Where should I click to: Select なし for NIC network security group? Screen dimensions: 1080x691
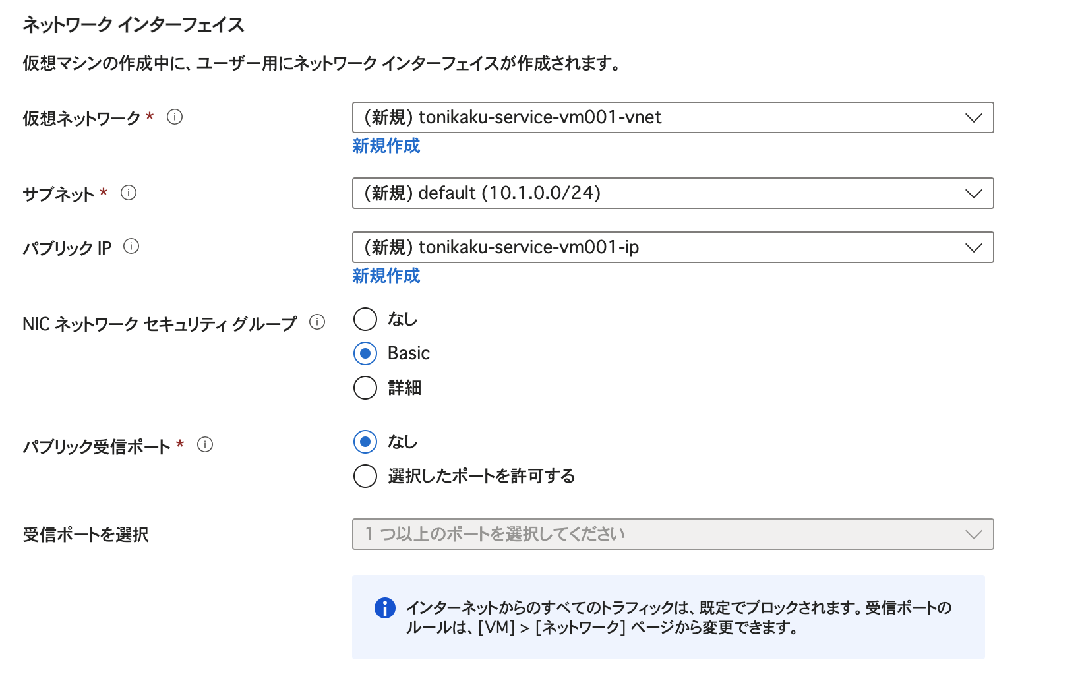point(365,319)
